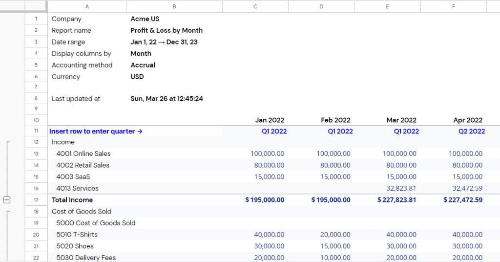The width and height of the screenshot is (500, 262).
Task: Select row 17 header
Action: pos(36,200)
